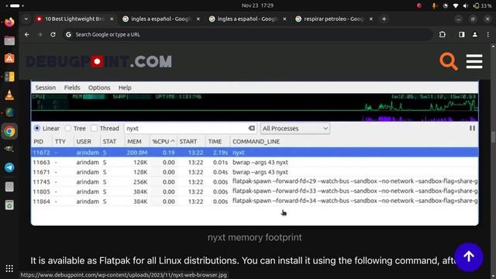Pause process list updates

[x=472, y=128]
